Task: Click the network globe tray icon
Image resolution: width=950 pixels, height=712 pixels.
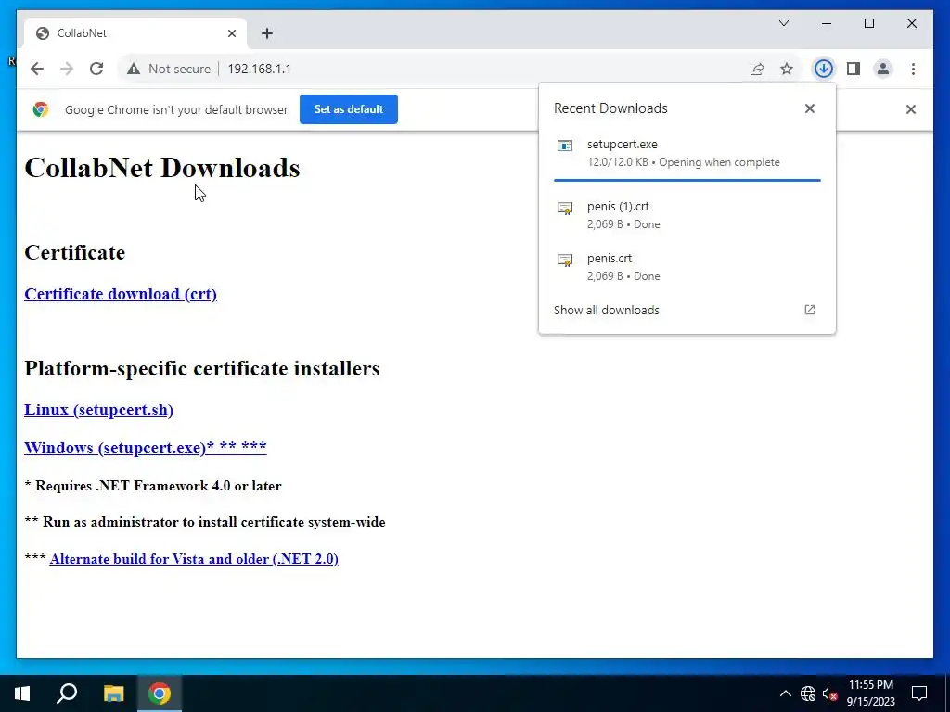Action: pyautogui.click(x=808, y=693)
